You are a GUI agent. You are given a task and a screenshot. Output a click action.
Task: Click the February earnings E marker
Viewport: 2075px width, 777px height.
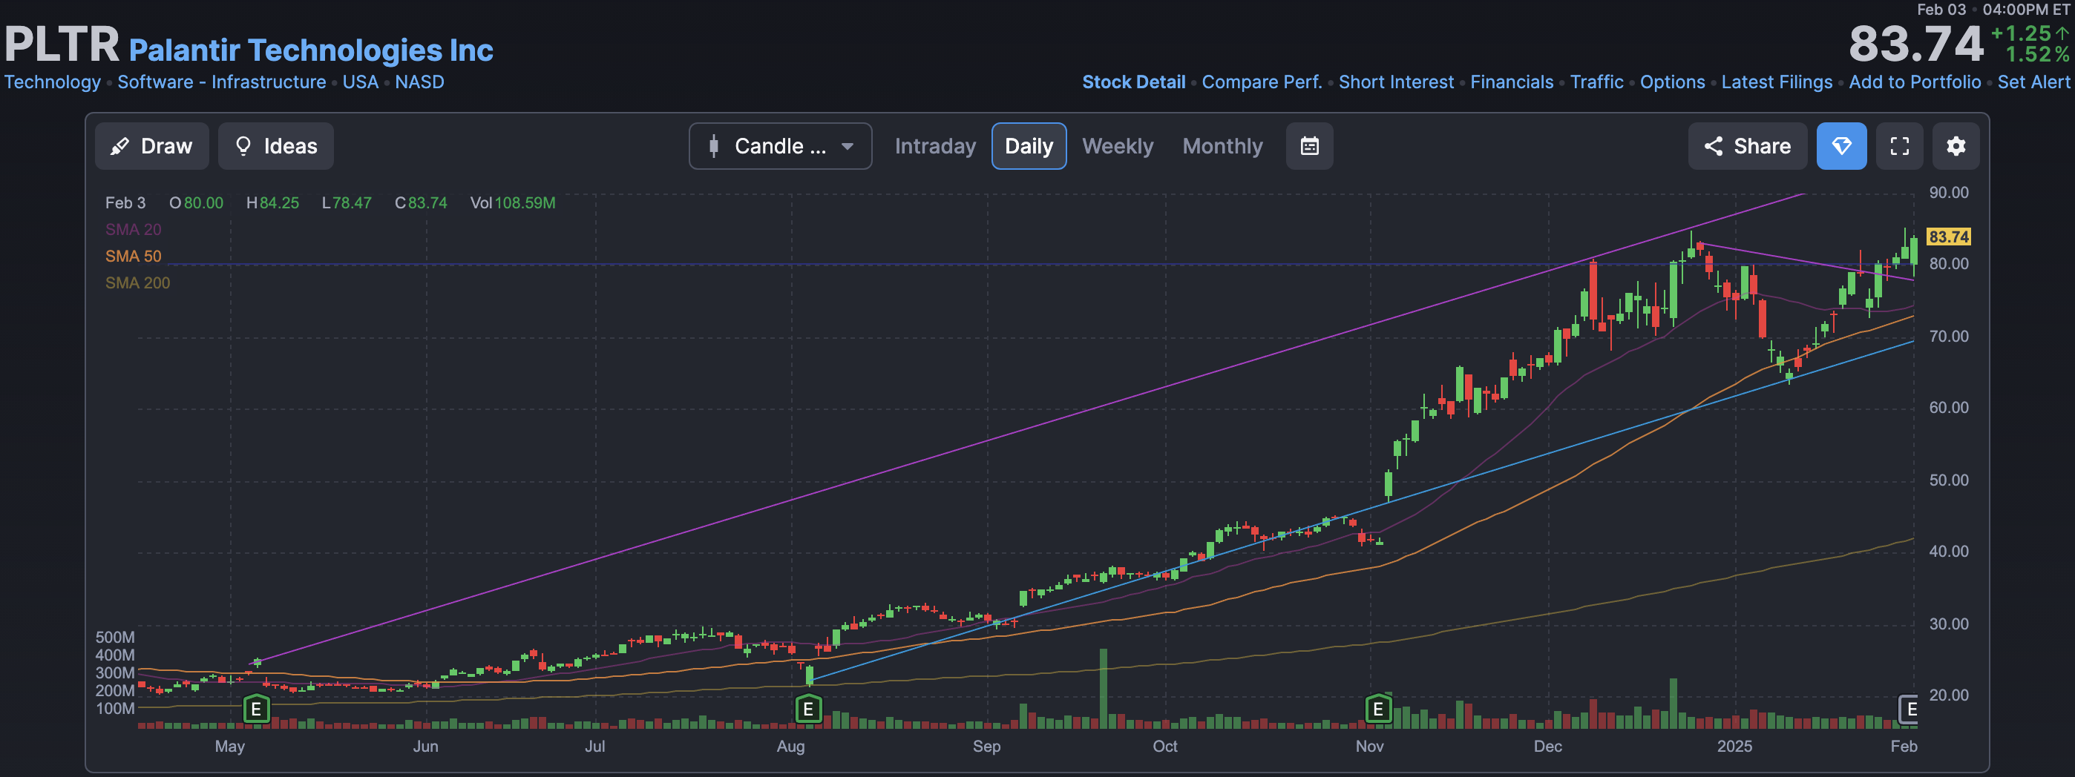[1908, 710]
